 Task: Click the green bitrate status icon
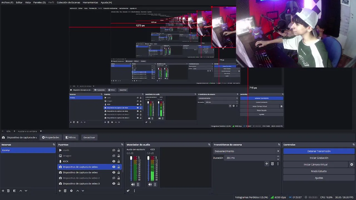[x=272, y=197]
